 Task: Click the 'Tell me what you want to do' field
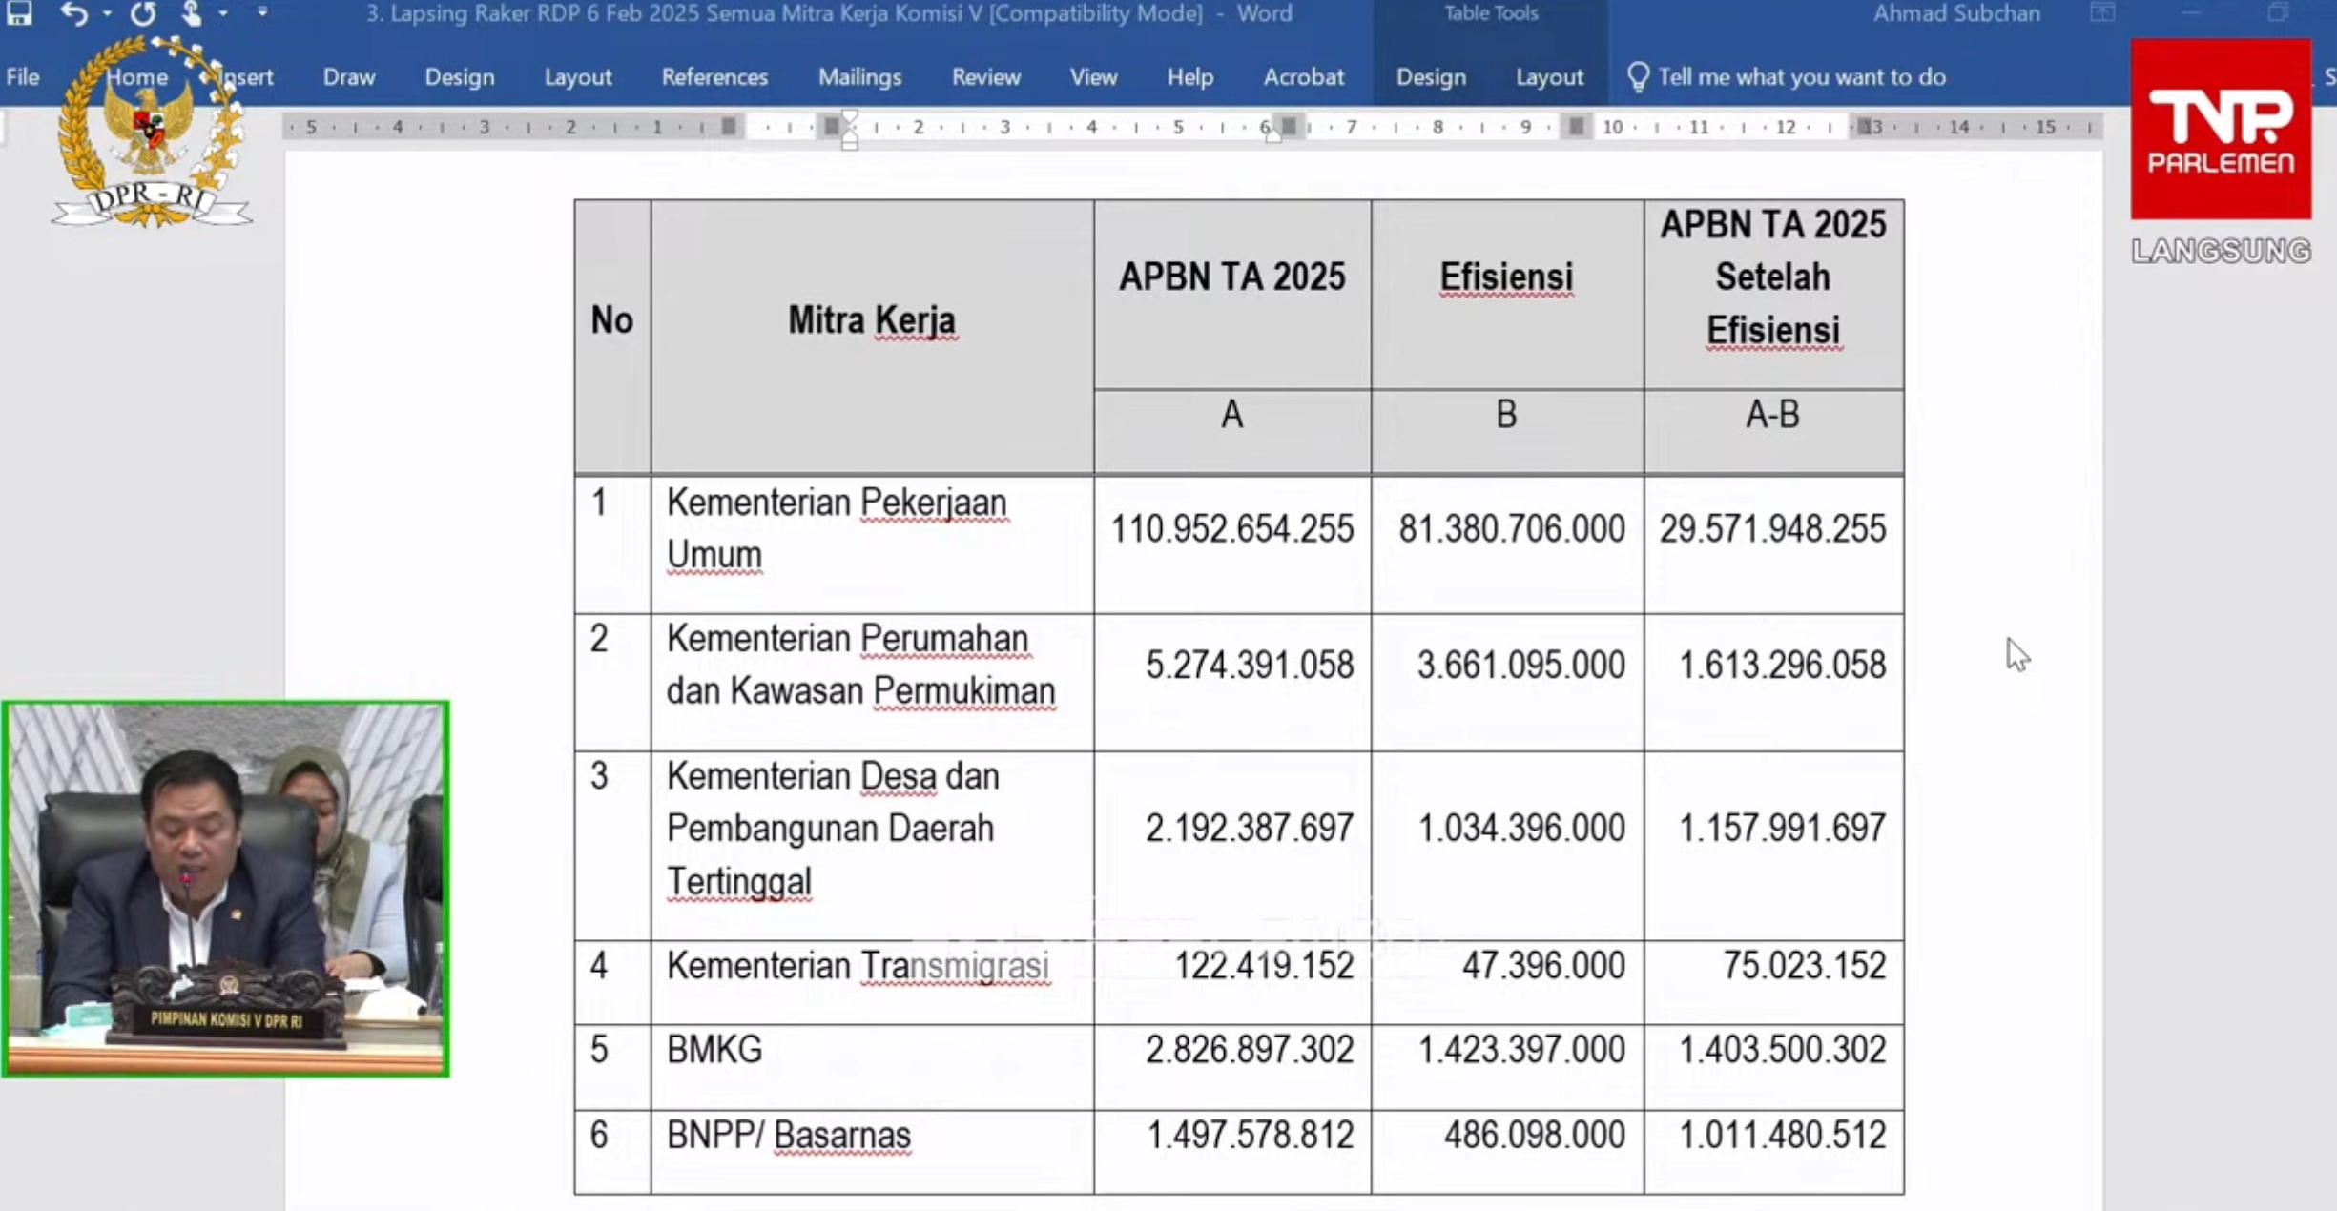[1801, 77]
